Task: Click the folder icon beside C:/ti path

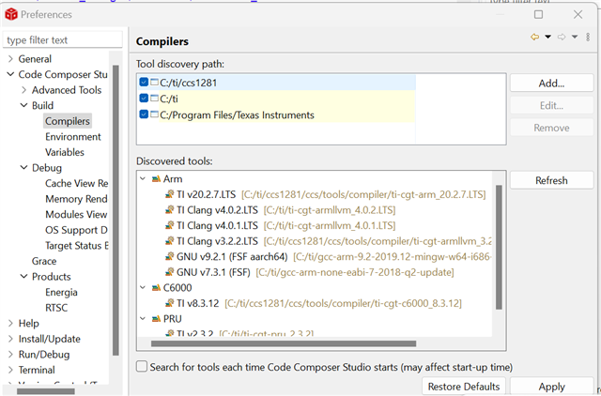Action: point(154,99)
